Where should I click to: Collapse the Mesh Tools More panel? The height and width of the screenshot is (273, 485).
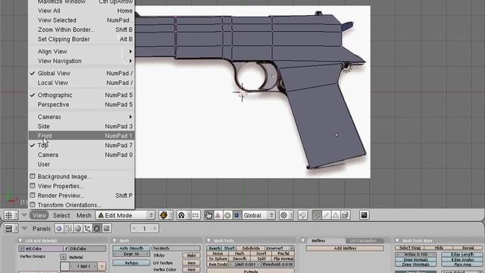[397, 240]
